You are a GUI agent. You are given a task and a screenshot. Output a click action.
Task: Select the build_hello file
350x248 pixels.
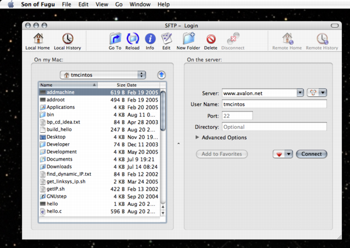[x=100, y=129]
